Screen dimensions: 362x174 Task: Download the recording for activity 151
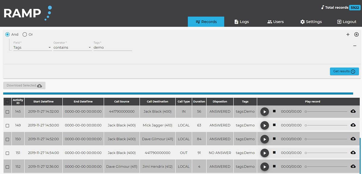[353, 153]
